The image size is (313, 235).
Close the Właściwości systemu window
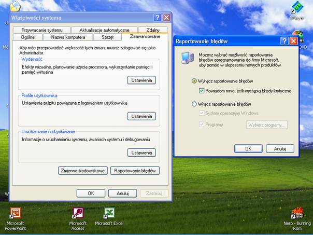pyautogui.click(x=166, y=18)
